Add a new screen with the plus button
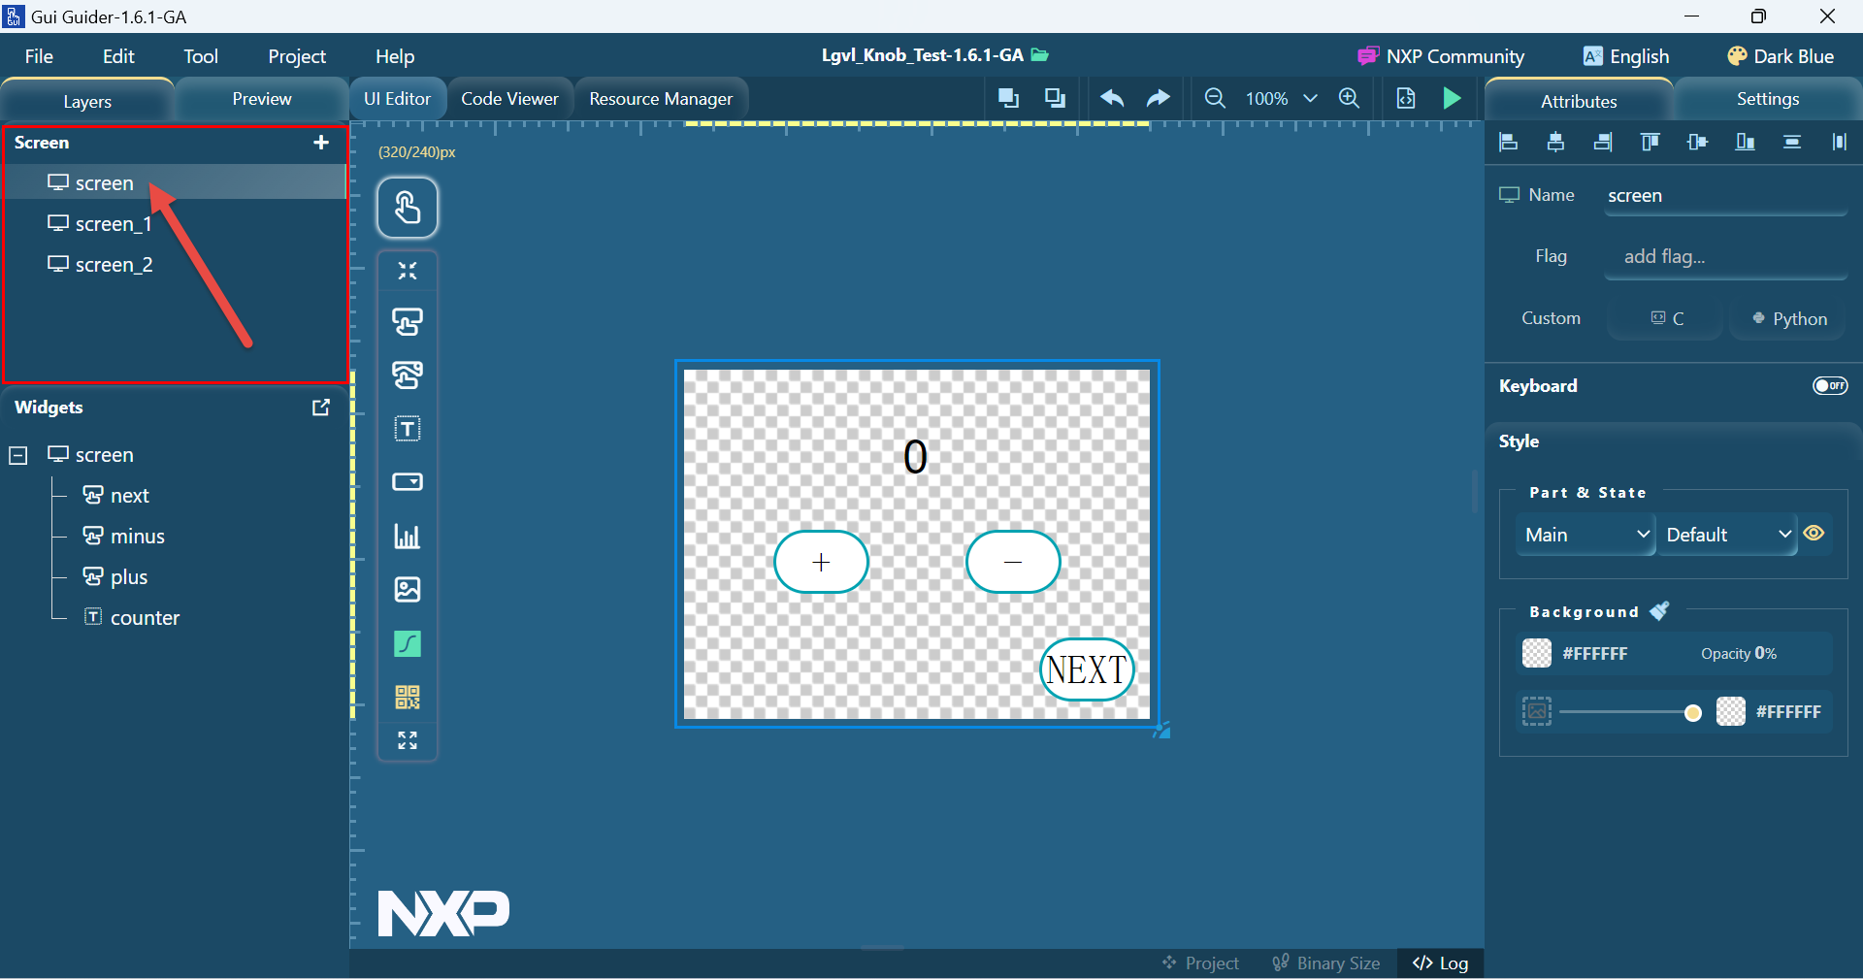The image size is (1863, 979). coord(320,143)
